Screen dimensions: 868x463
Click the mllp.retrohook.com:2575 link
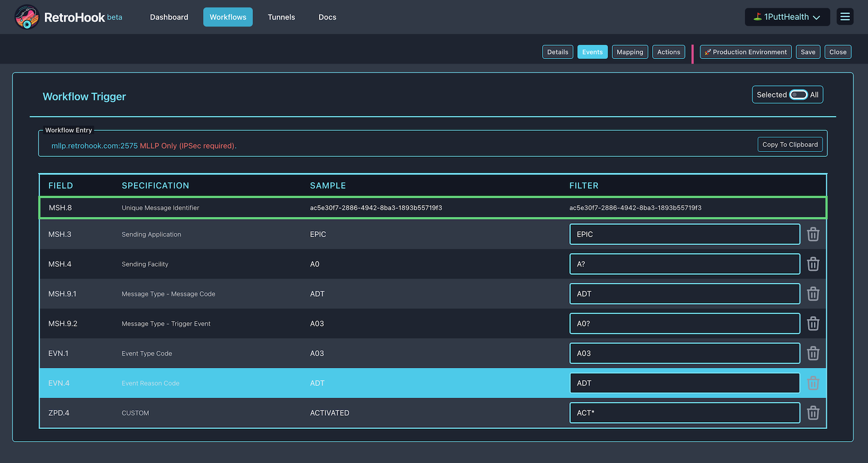coord(95,146)
